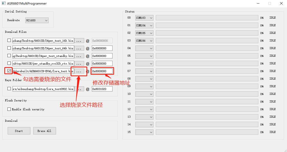This screenshot has width=287, height=152.
Task: Browse for the 24pwr_test_64k.bin file path
Action: point(79,48)
